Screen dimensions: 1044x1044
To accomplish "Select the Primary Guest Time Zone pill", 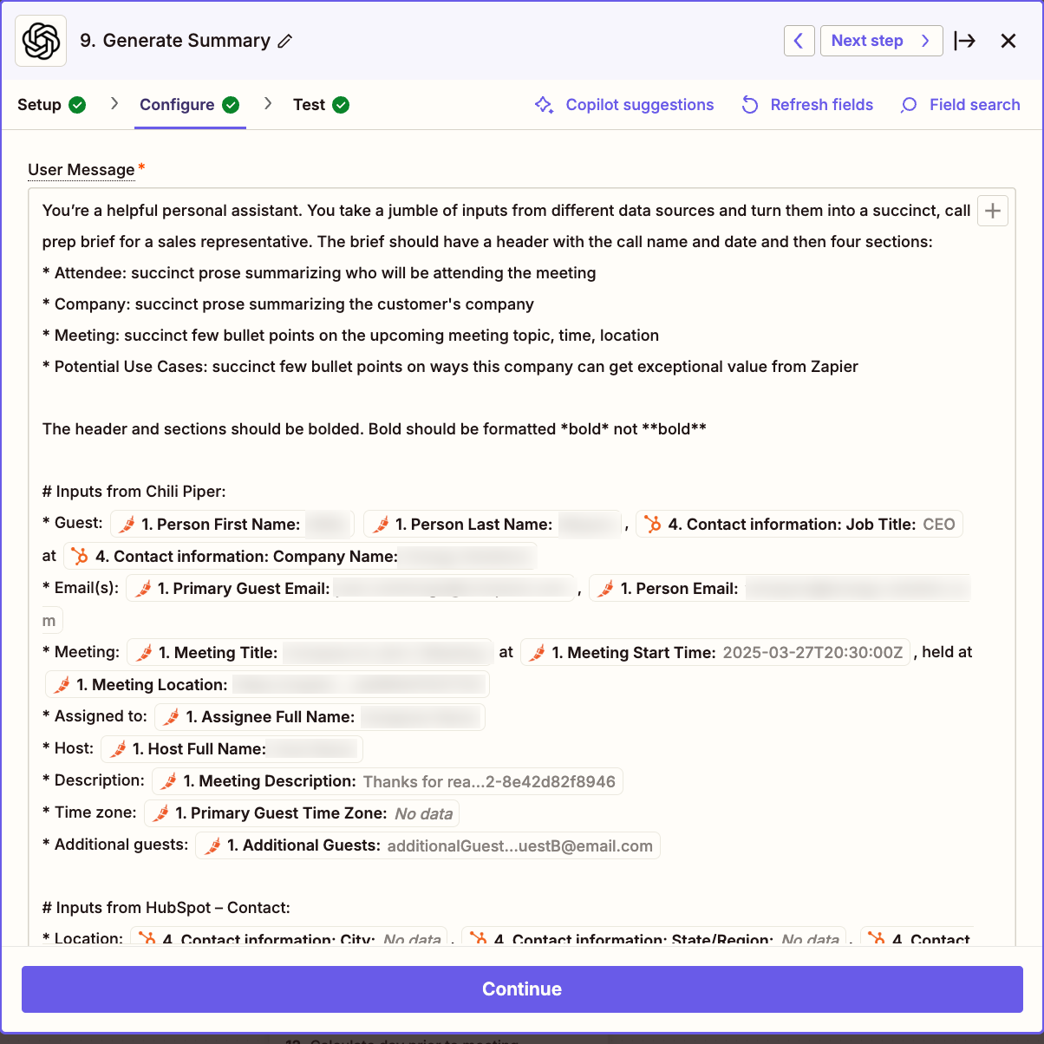I will pyautogui.click(x=302, y=812).
